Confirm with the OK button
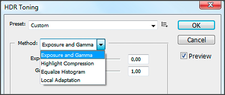 [x=196, y=25]
